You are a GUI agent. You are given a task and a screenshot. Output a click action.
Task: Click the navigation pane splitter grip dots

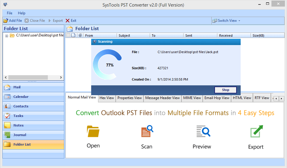pos(32,81)
